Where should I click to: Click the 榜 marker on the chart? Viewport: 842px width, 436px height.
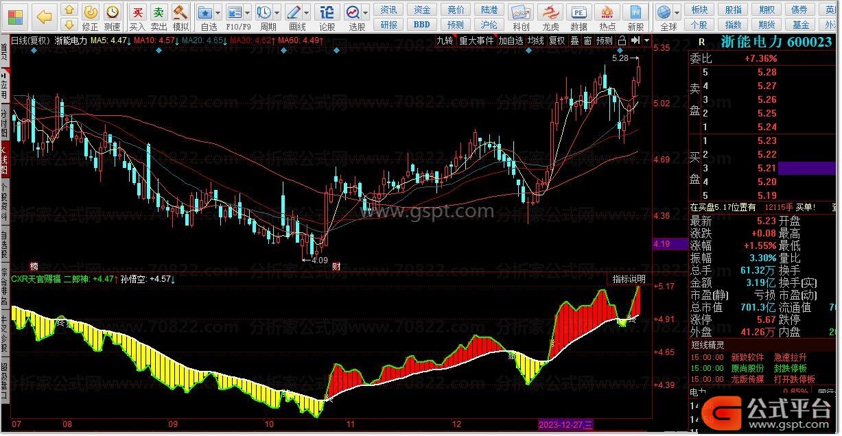[x=34, y=266]
